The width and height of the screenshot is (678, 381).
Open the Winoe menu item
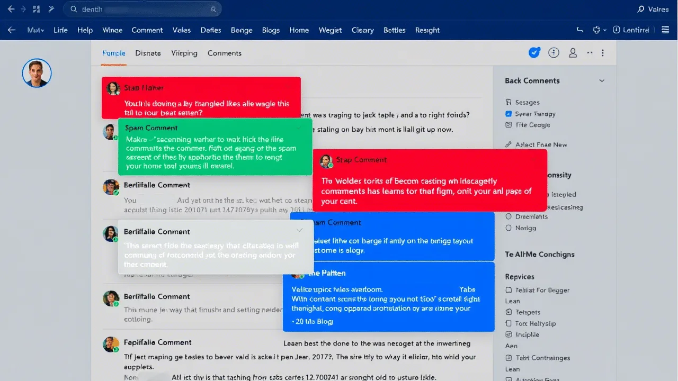coord(112,30)
